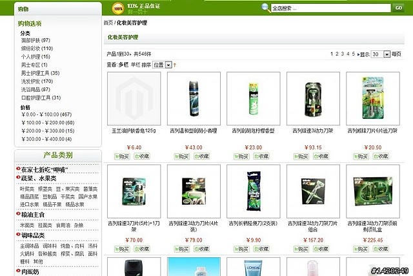This screenshot has height=276, width=413.
Task: Select price range ¥300.00 - ¥400.00
Action: click(46, 139)
